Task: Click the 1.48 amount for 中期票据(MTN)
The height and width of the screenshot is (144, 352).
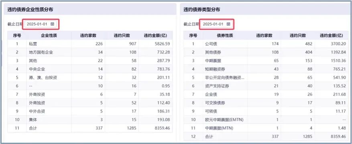Action: click(x=342, y=128)
